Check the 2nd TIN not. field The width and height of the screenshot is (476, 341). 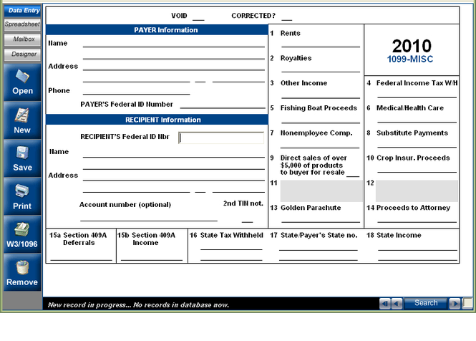point(247,219)
